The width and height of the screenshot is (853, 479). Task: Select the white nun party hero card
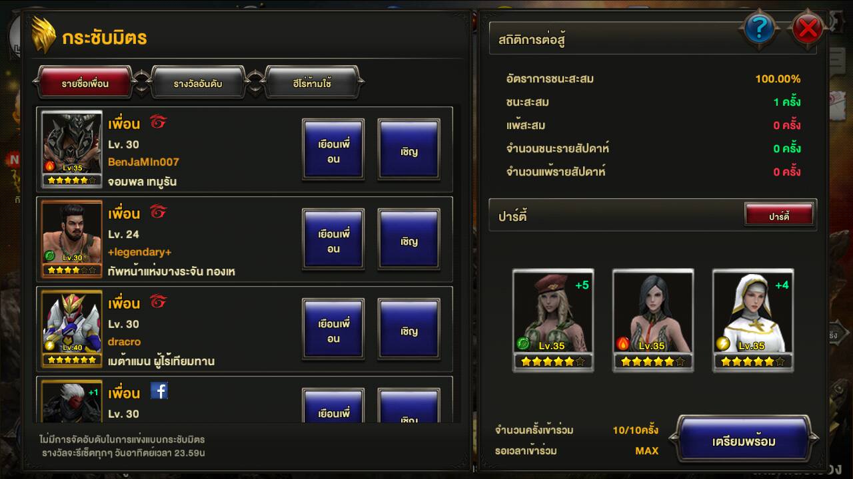752,320
